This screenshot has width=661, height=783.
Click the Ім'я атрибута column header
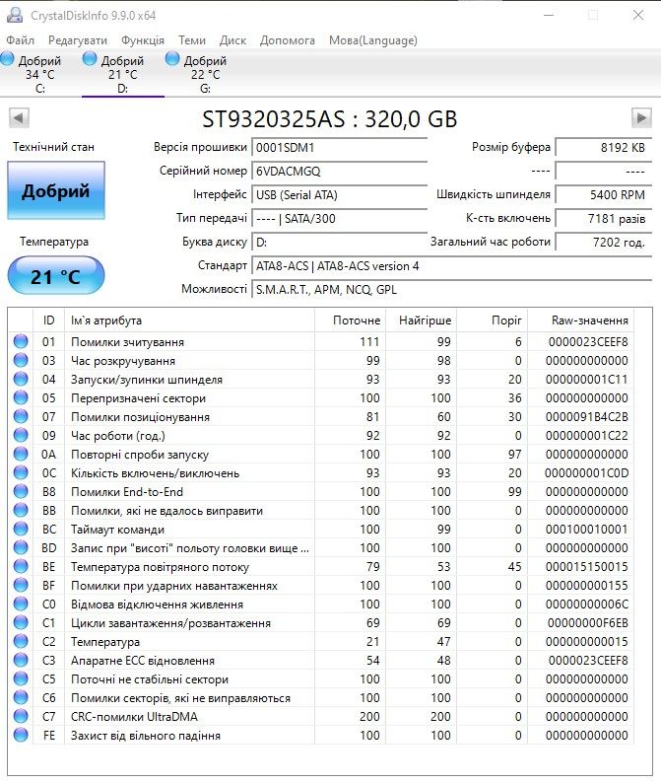coord(189,320)
